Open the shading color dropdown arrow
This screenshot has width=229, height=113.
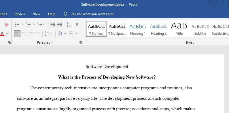point(65,34)
